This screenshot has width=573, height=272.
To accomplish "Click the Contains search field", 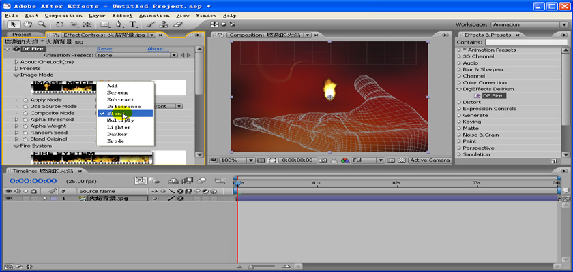I will pos(527,42).
